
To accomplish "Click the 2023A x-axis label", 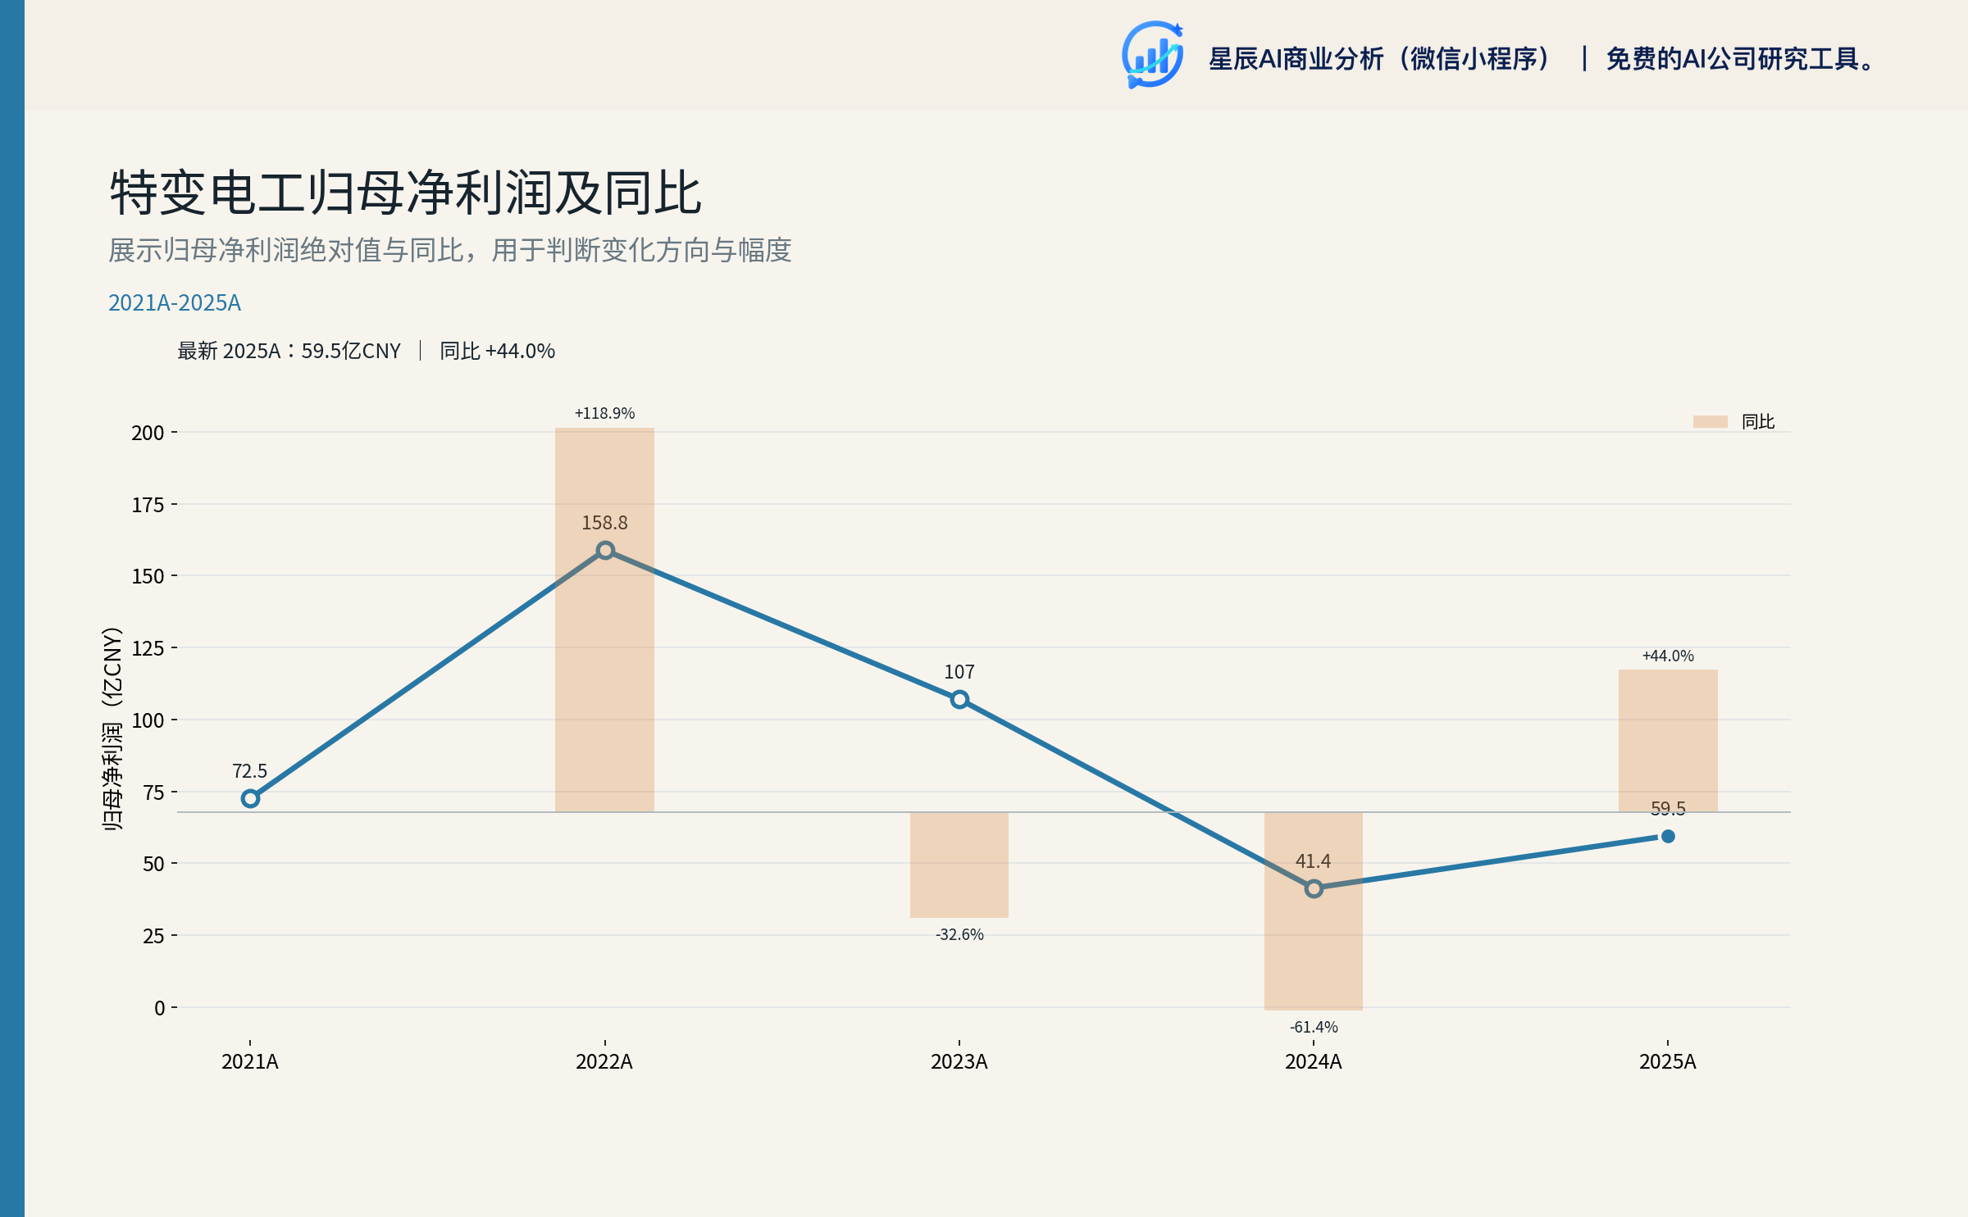I will pos(959,1061).
